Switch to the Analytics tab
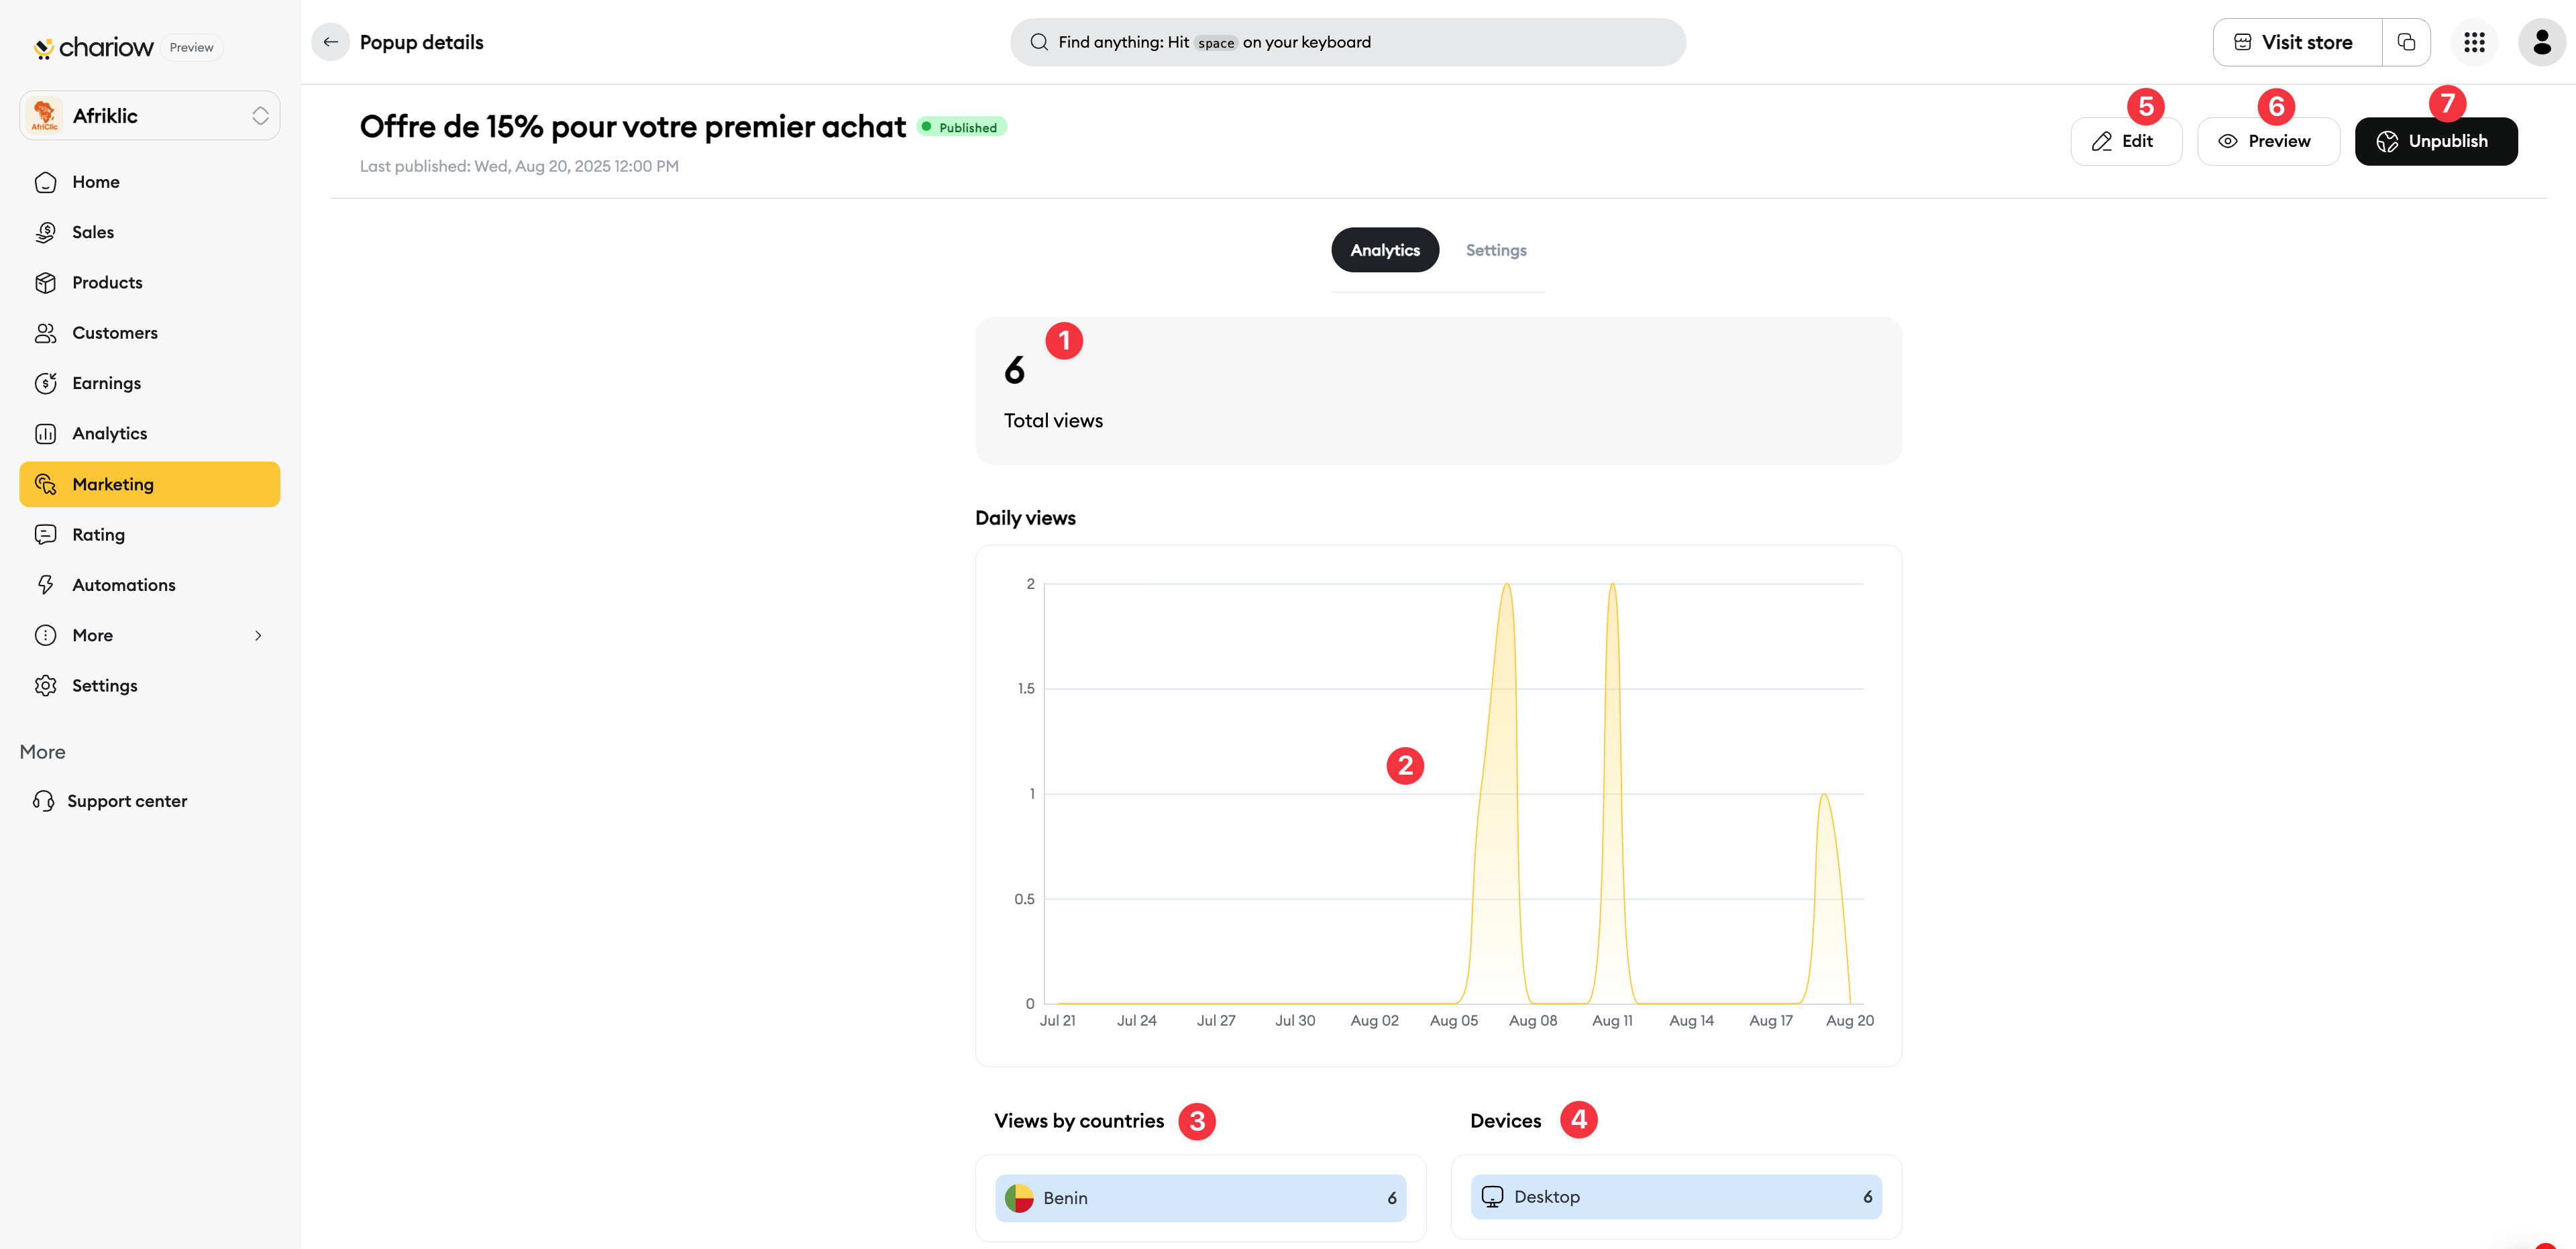The width and height of the screenshot is (2576, 1249). pyautogui.click(x=1384, y=250)
